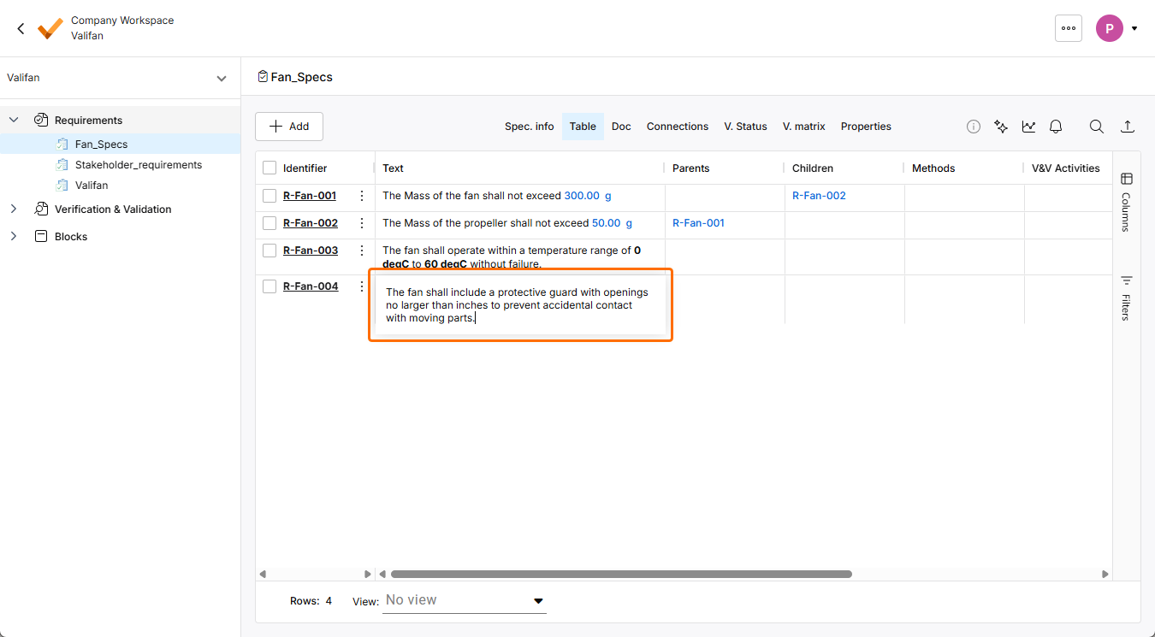The height and width of the screenshot is (637, 1155).
Task: Open R-Fan-002 requirement link
Action: [x=311, y=223]
